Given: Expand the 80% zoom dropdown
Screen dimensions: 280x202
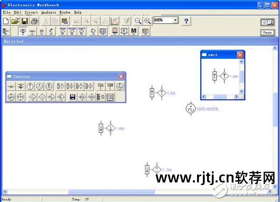Looking at the screenshot, I should 175,20.
